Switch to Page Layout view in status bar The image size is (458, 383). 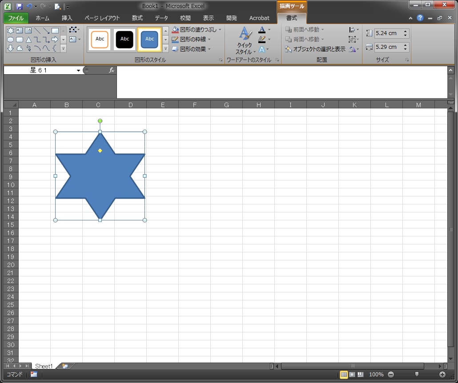point(352,375)
